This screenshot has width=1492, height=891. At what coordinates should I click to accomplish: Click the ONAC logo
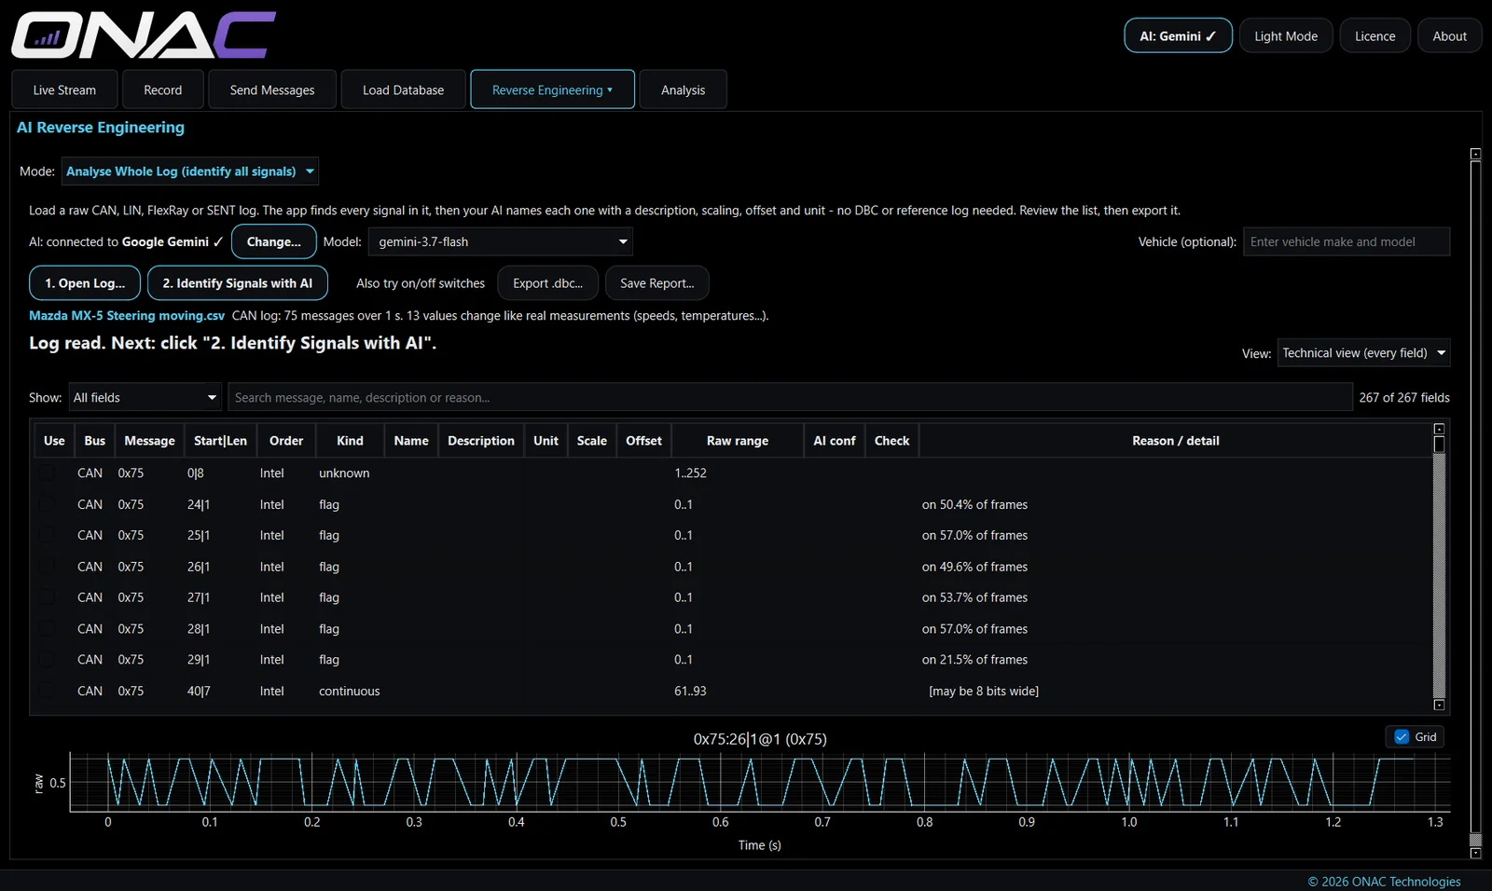point(144,35)
